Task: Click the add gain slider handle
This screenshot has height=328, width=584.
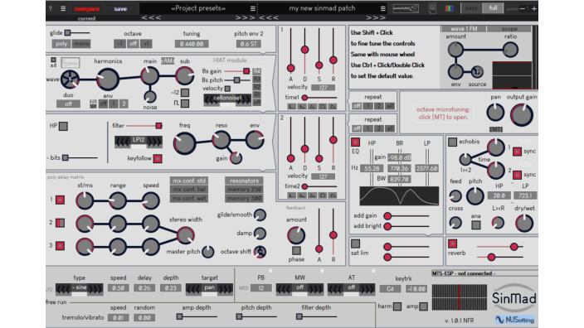Action: (387, 215)
